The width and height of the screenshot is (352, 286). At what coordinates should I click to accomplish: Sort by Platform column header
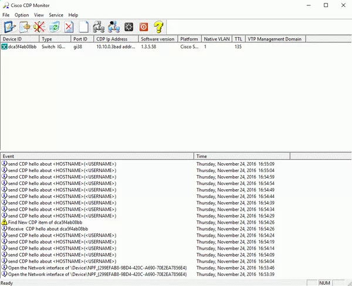[189, 39]
